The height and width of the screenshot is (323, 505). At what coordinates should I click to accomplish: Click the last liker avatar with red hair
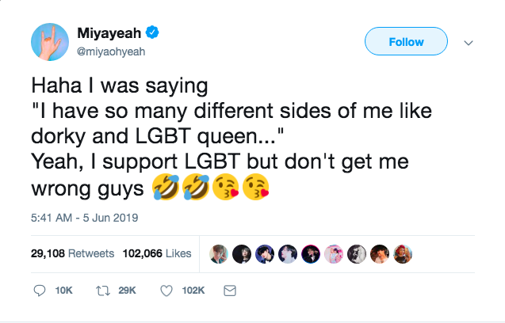403,254
